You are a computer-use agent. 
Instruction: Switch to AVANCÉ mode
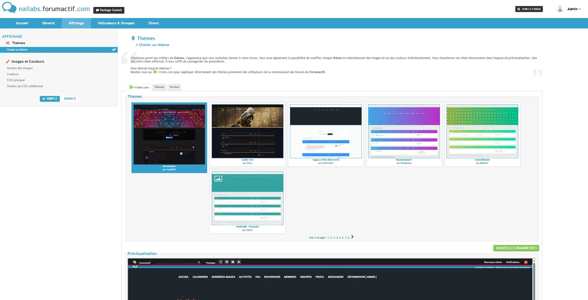coord(70,99)
